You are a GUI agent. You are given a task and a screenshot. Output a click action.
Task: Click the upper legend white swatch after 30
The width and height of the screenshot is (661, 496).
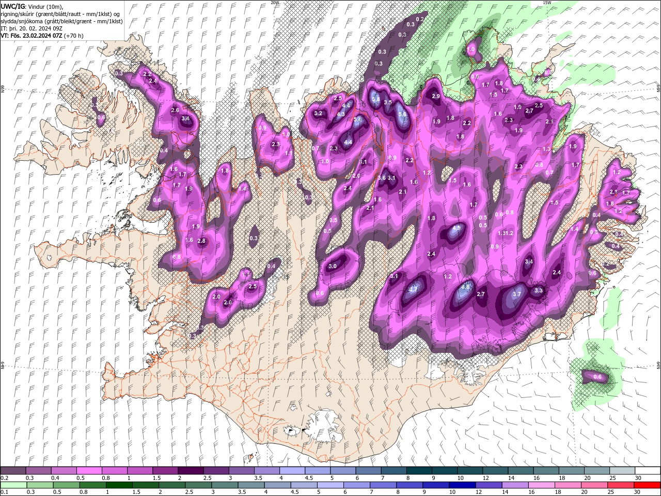pos(647,471)
